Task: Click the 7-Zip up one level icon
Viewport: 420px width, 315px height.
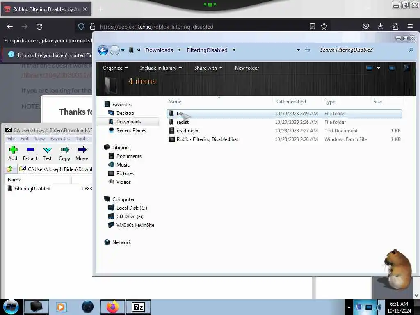Action: click(10, 169)
